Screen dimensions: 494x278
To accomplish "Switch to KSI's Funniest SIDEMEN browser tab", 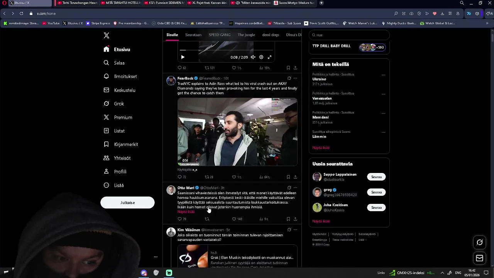I will coord(165,3).
